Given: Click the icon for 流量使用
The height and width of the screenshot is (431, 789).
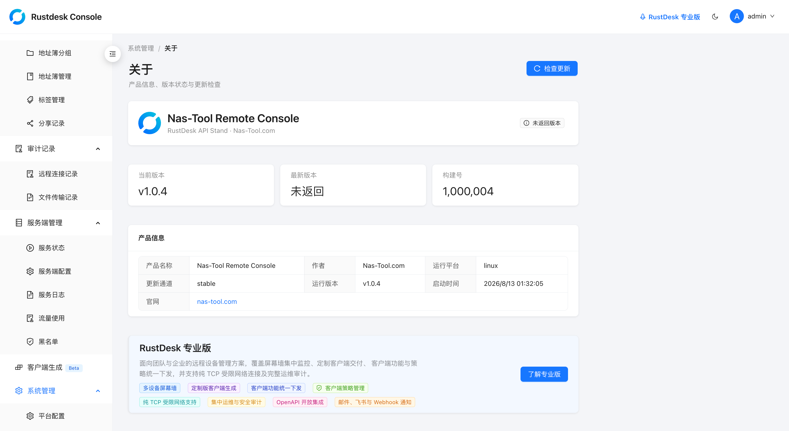Looking at the screenshot, I should [x=30, y=318].
